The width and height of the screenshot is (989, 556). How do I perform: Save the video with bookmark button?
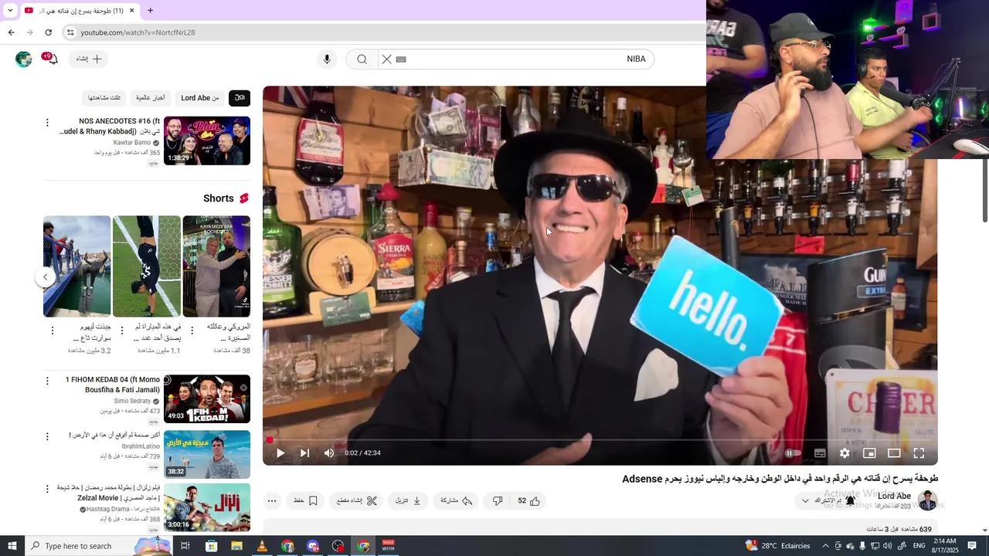tap(306, 500)
